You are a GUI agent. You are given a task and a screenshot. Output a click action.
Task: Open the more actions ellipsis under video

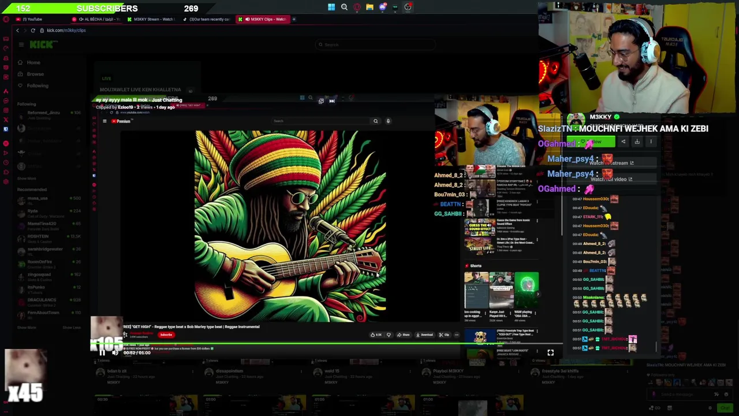[457, 335]
